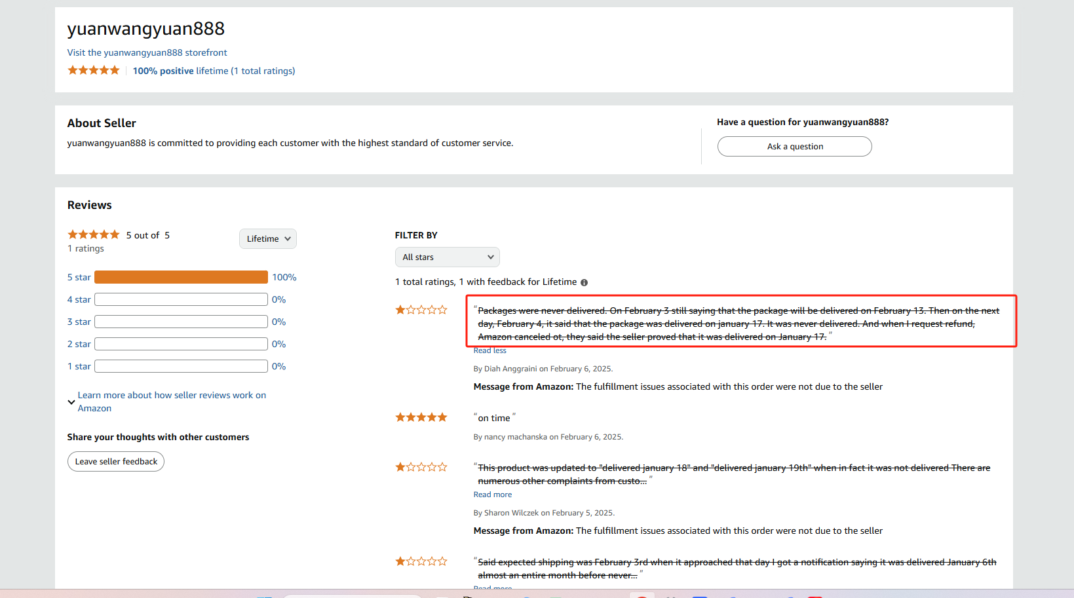This screenshot has width=1074, height=598.
Task: Click the empty 4 star histogram bar
Action: point(181,299)
